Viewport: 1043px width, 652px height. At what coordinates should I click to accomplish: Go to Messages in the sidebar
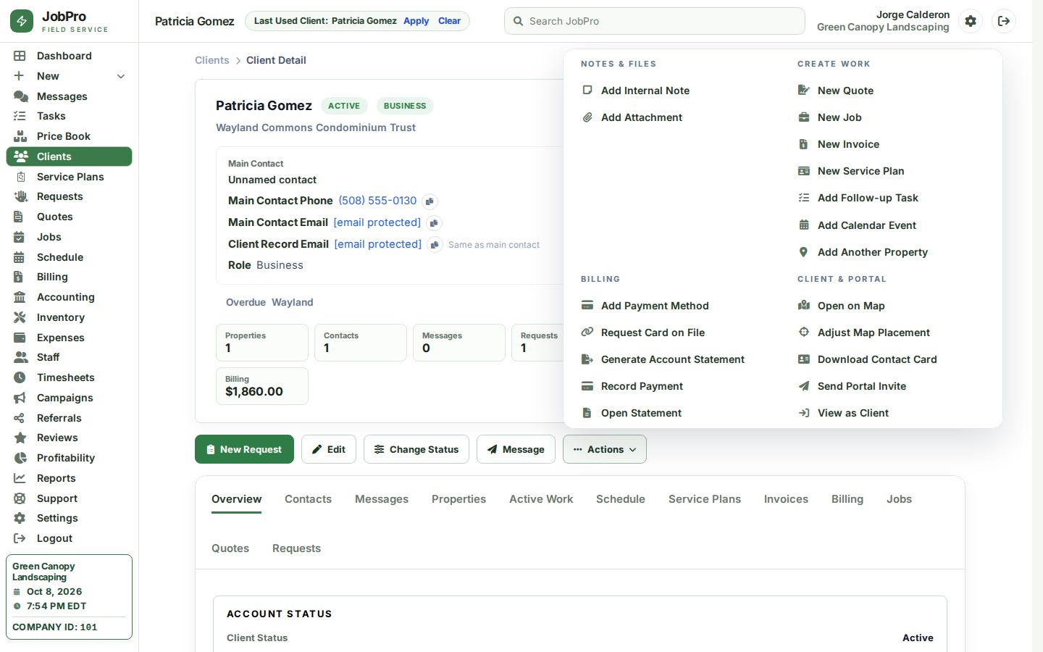[x=69, y=96]
